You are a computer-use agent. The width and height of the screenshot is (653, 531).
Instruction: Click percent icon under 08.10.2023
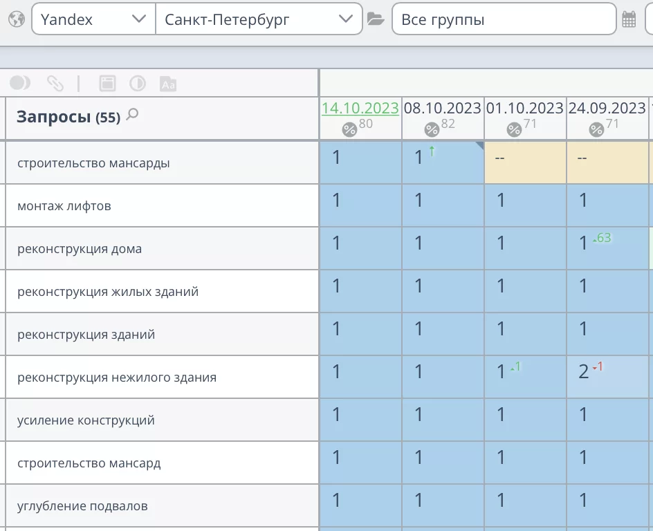(432, 129)
